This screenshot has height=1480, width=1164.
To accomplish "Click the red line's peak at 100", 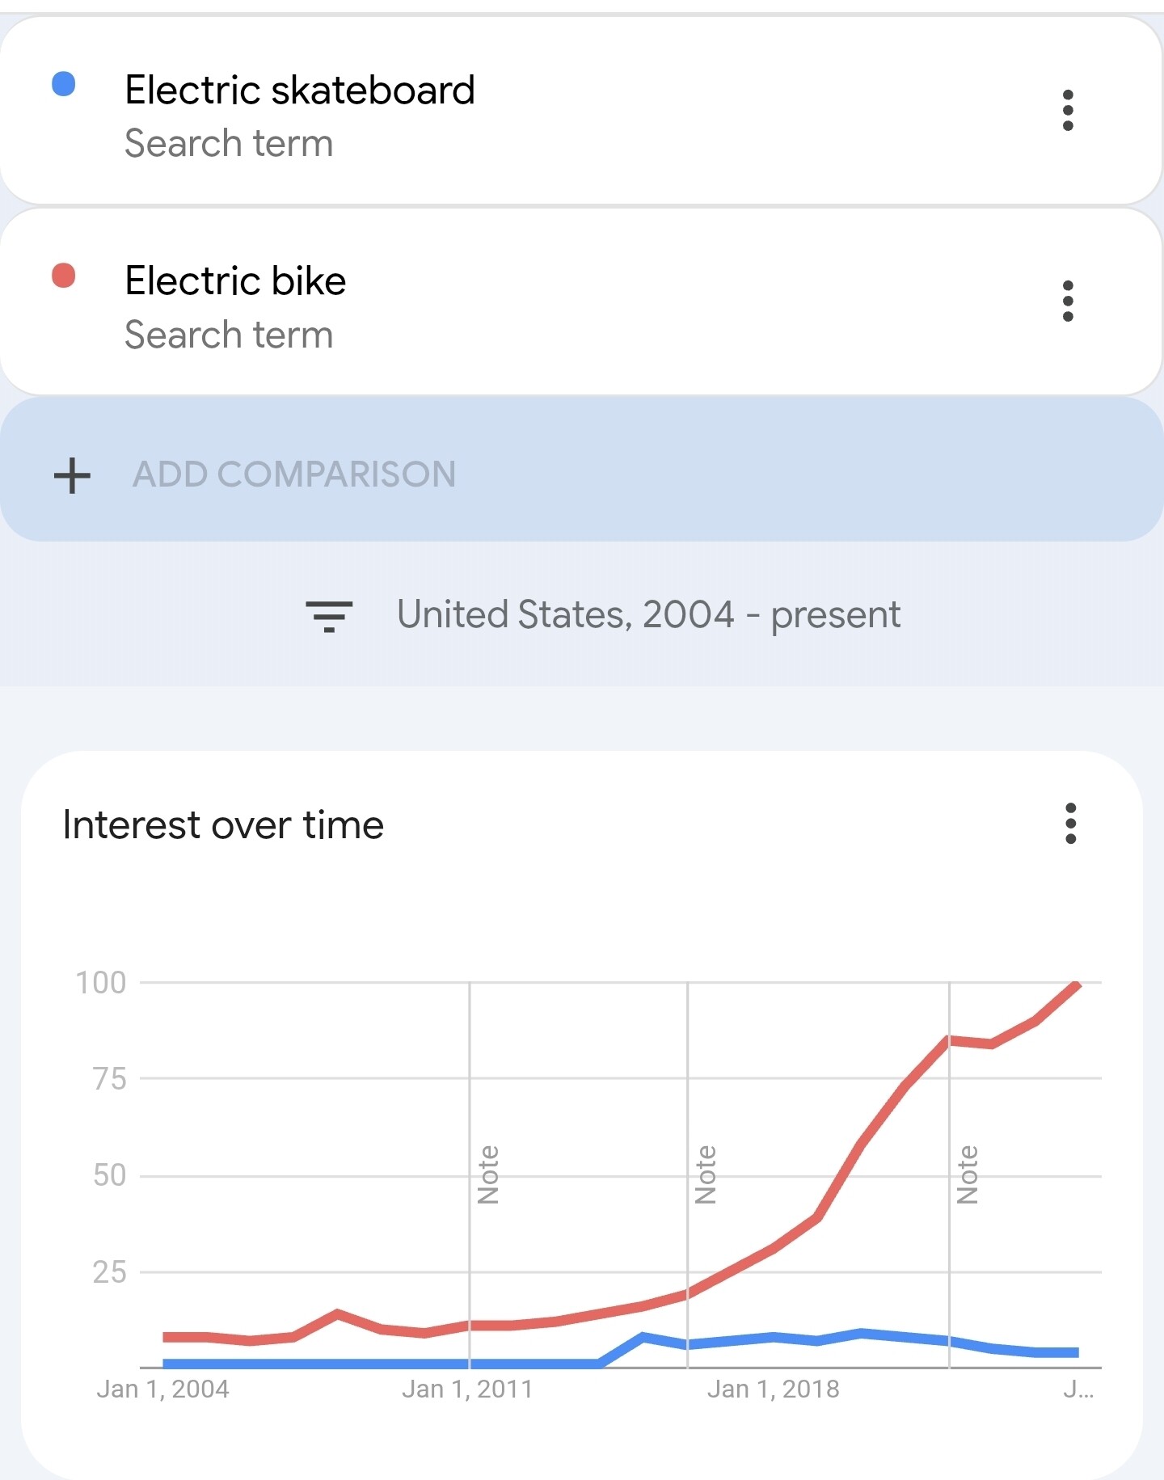I will (1077, 985).
